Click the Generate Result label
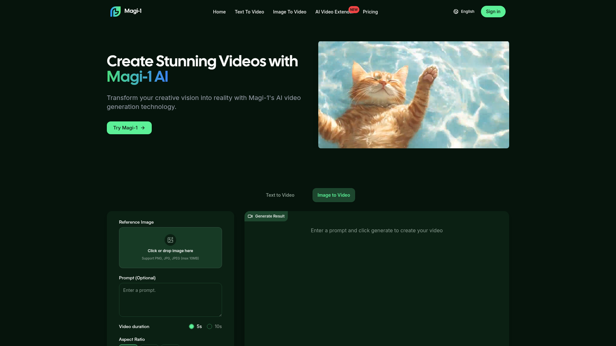This screenshot has height=346, width=616. (x=270, y=216)
